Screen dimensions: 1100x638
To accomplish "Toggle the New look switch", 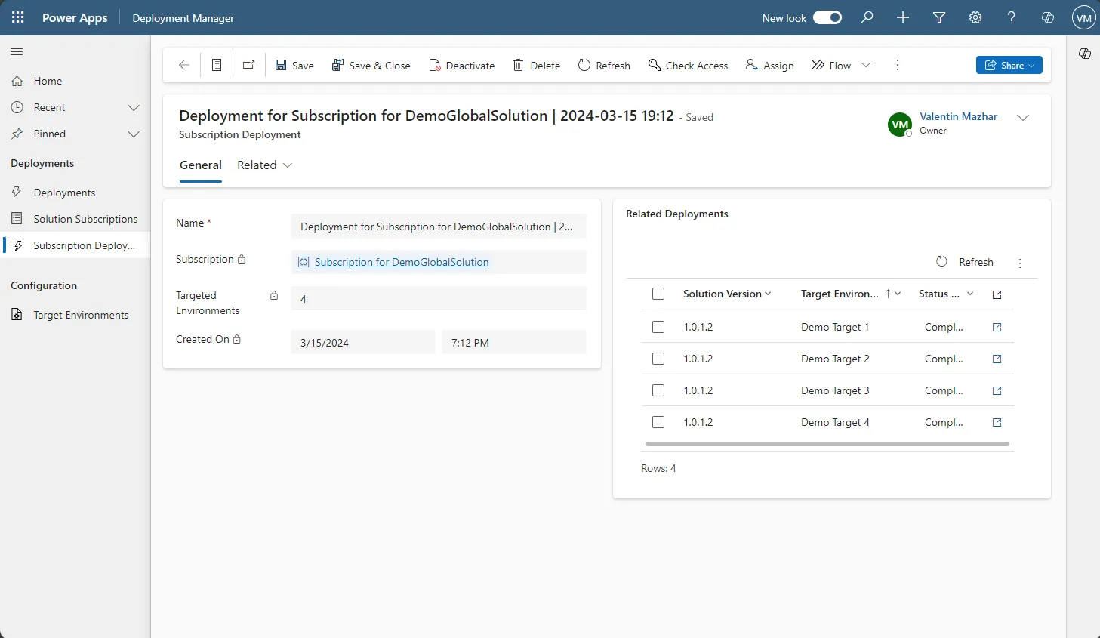I will [827, 17].
